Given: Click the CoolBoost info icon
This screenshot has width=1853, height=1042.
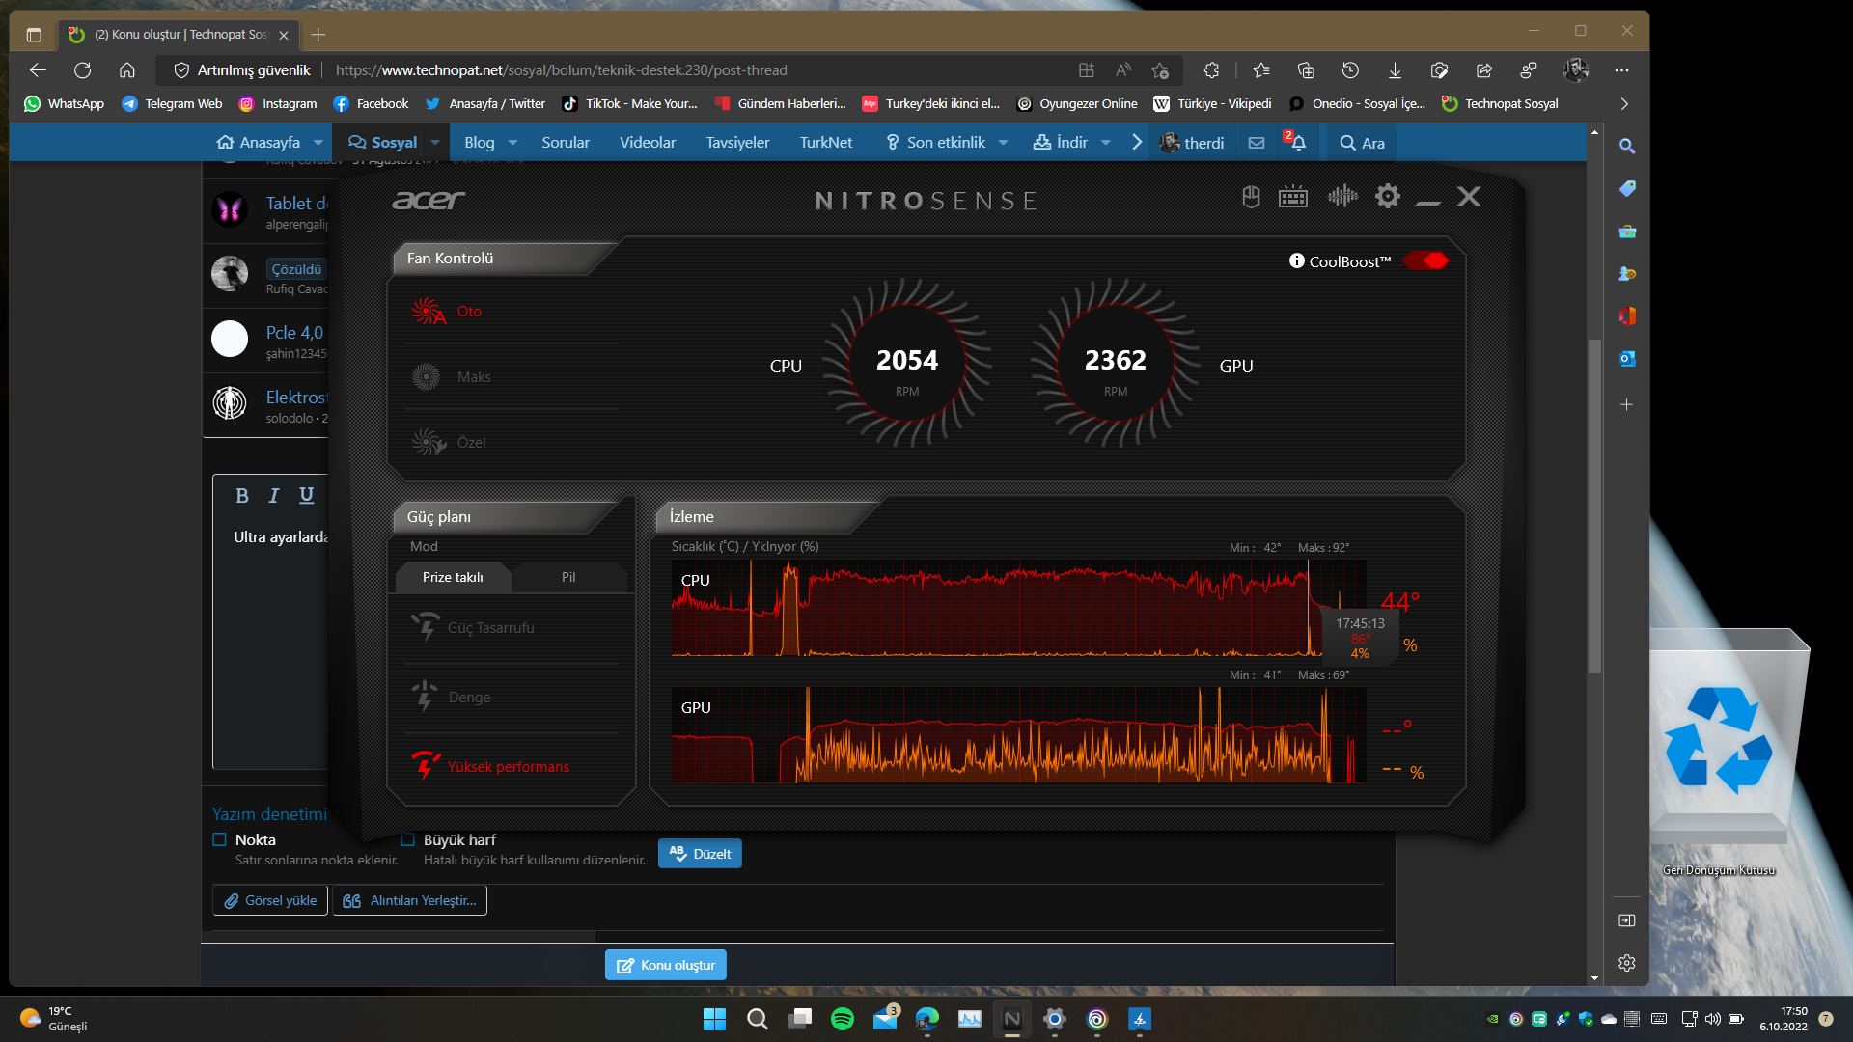Looking at the screenshot, I should (1296, 261).
